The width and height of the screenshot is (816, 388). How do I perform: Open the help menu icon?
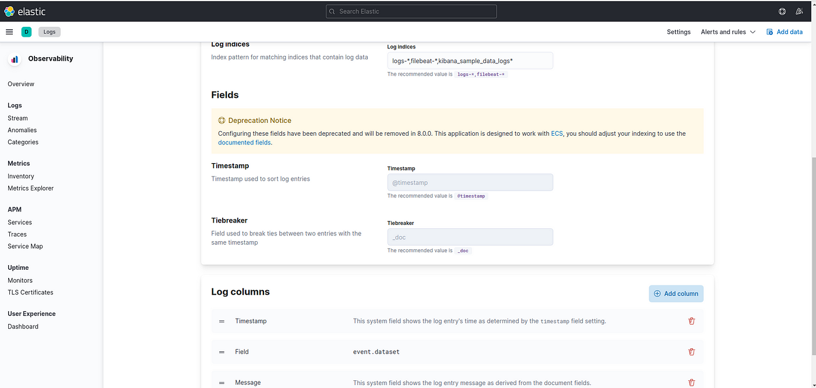tap(782, 11)
